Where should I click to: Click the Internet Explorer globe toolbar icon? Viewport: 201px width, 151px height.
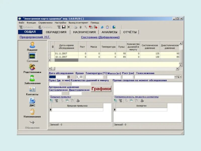tap(102, 27)
